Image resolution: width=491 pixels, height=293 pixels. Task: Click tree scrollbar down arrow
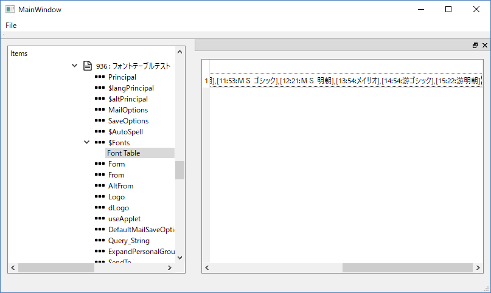[x=179, y=258]
